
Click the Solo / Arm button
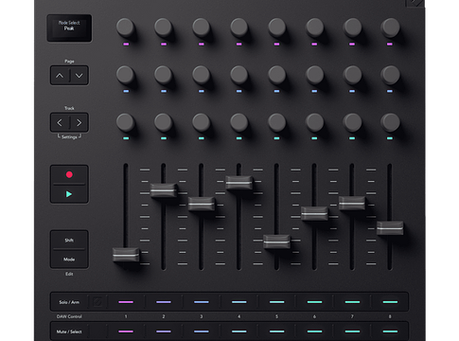pos(69,302)
